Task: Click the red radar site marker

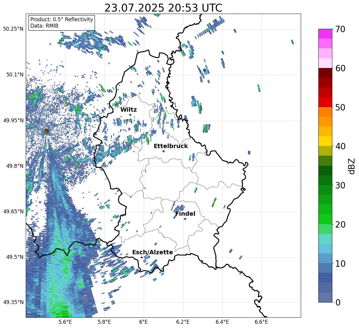Action: 47,131
